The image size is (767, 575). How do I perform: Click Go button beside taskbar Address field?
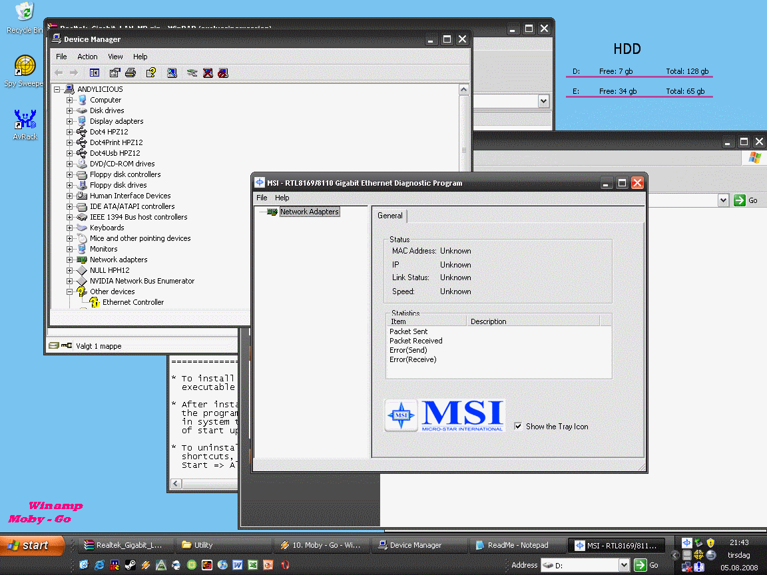click(646, 565)
